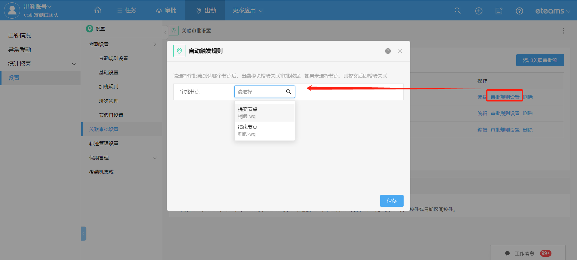Click the 审批节点 请选择 input

(265, 92)
